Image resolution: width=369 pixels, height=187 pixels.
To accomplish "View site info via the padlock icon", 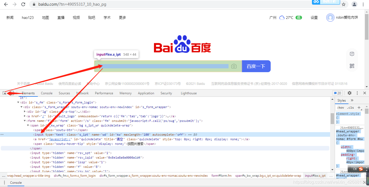I will pyautogui.click(x=34, y=4).
